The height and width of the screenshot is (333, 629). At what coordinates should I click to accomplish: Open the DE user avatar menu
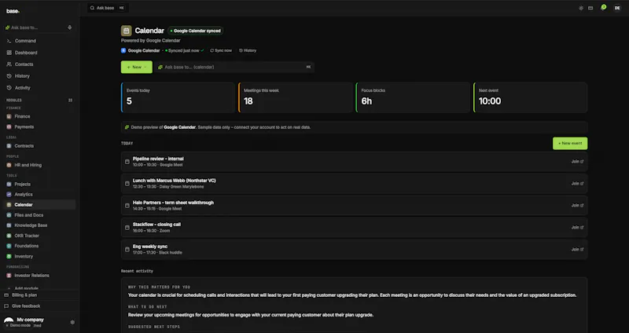(x=617, y=8)
